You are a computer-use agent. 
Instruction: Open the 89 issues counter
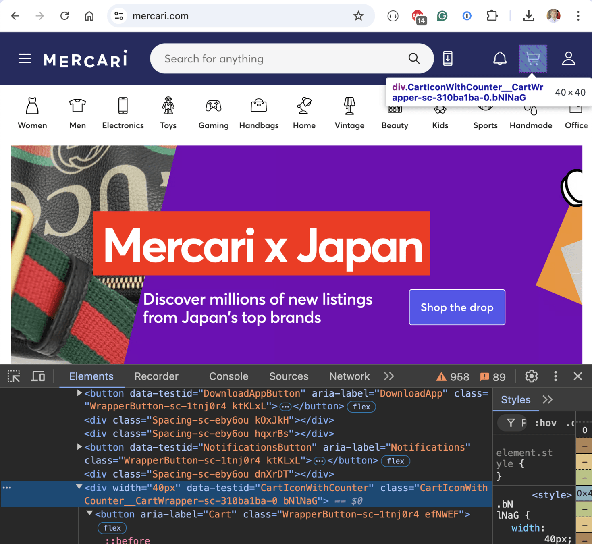pyautogui.click(x=493, y=377)
